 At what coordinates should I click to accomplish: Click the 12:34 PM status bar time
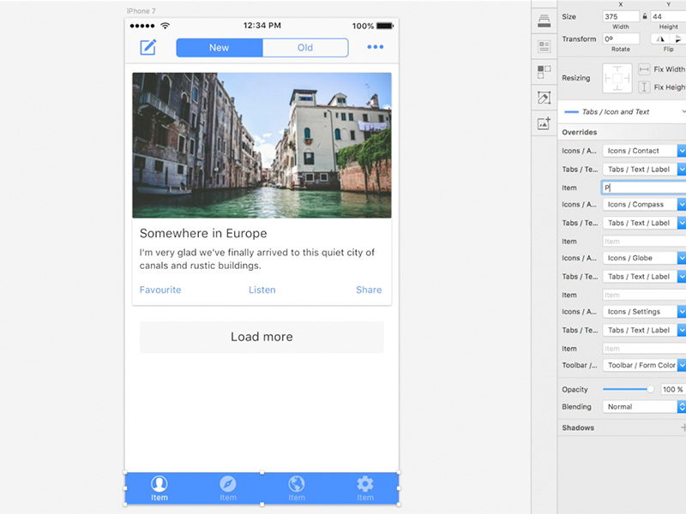coord(262,26)
